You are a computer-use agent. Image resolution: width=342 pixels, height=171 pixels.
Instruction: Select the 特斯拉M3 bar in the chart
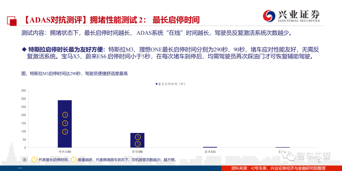coord(65,124)
